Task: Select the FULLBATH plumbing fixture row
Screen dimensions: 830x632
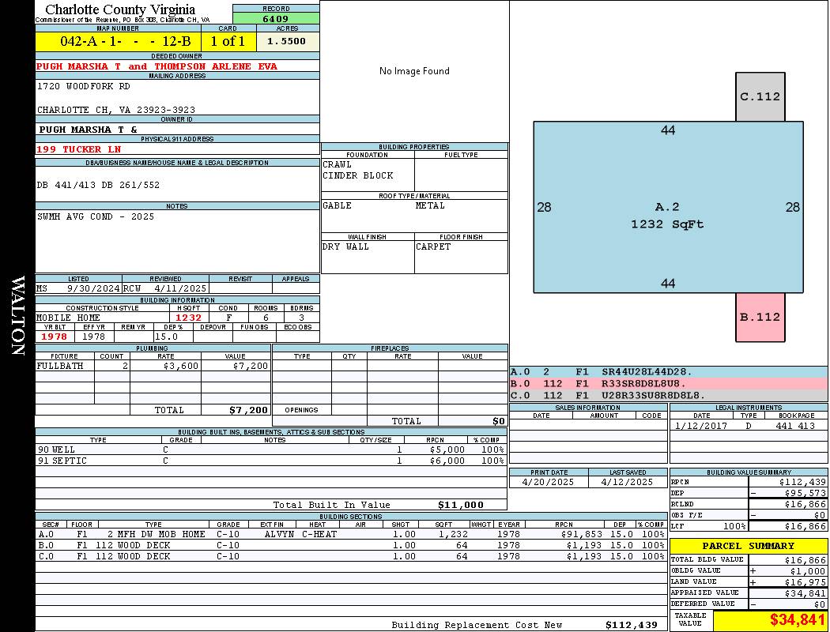Action: 153,366
